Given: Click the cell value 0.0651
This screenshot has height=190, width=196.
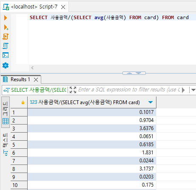Looking at the screenshot, I should [92, 136].
